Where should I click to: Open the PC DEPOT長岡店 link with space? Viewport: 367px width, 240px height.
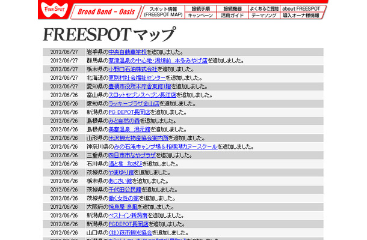(x=129, y=112)
